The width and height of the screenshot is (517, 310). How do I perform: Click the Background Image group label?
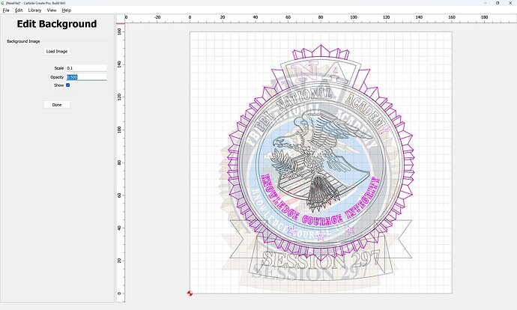(x=23, y=41)
